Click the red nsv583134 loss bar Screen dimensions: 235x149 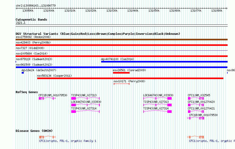point(130,78)
